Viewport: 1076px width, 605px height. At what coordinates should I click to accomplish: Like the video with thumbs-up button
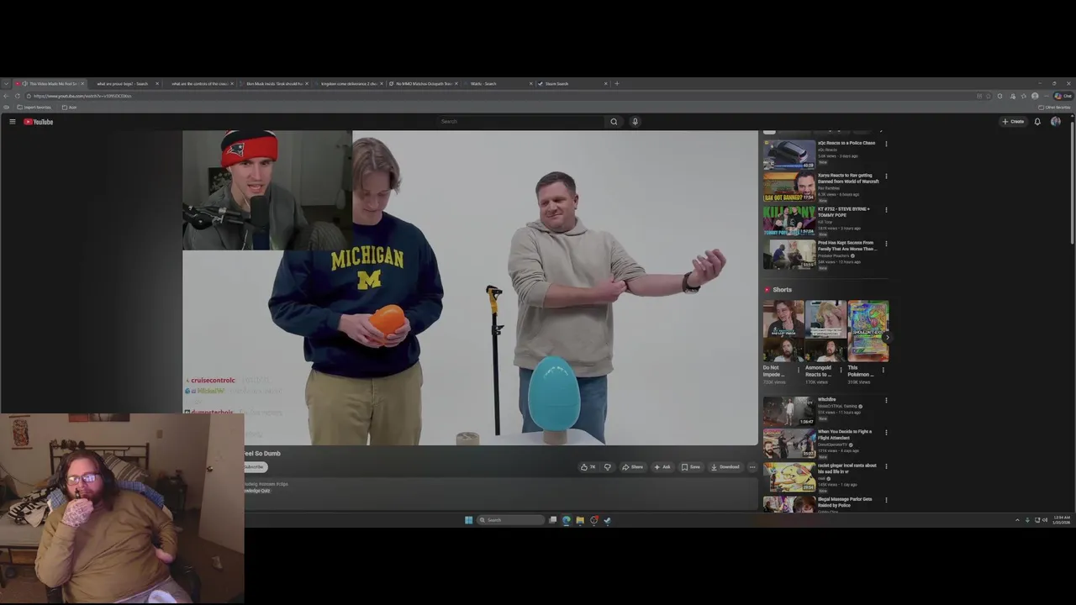tap(588, 467)
